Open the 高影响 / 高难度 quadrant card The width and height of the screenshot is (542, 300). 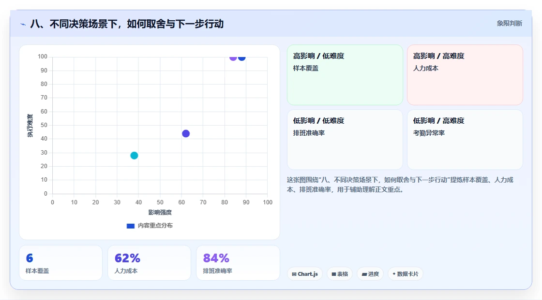point(465,75)
